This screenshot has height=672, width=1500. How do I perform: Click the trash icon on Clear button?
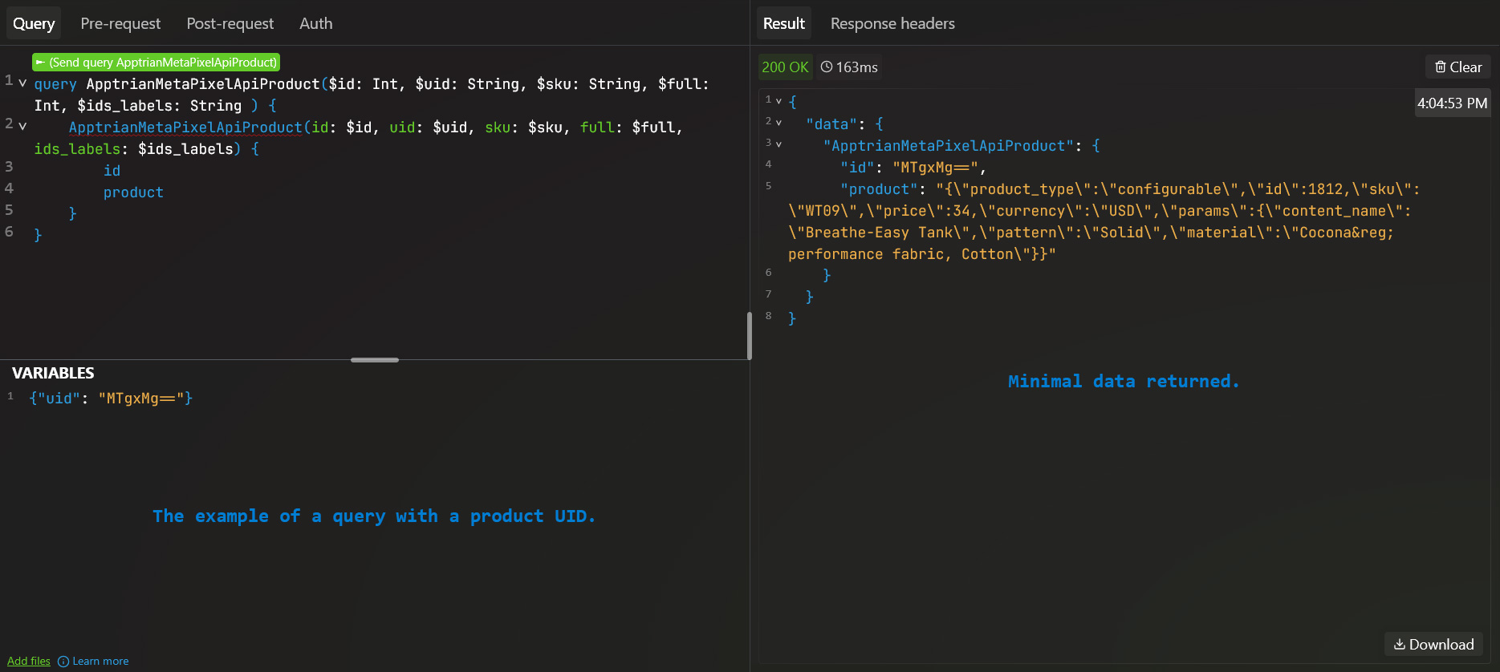(1441, 67)
